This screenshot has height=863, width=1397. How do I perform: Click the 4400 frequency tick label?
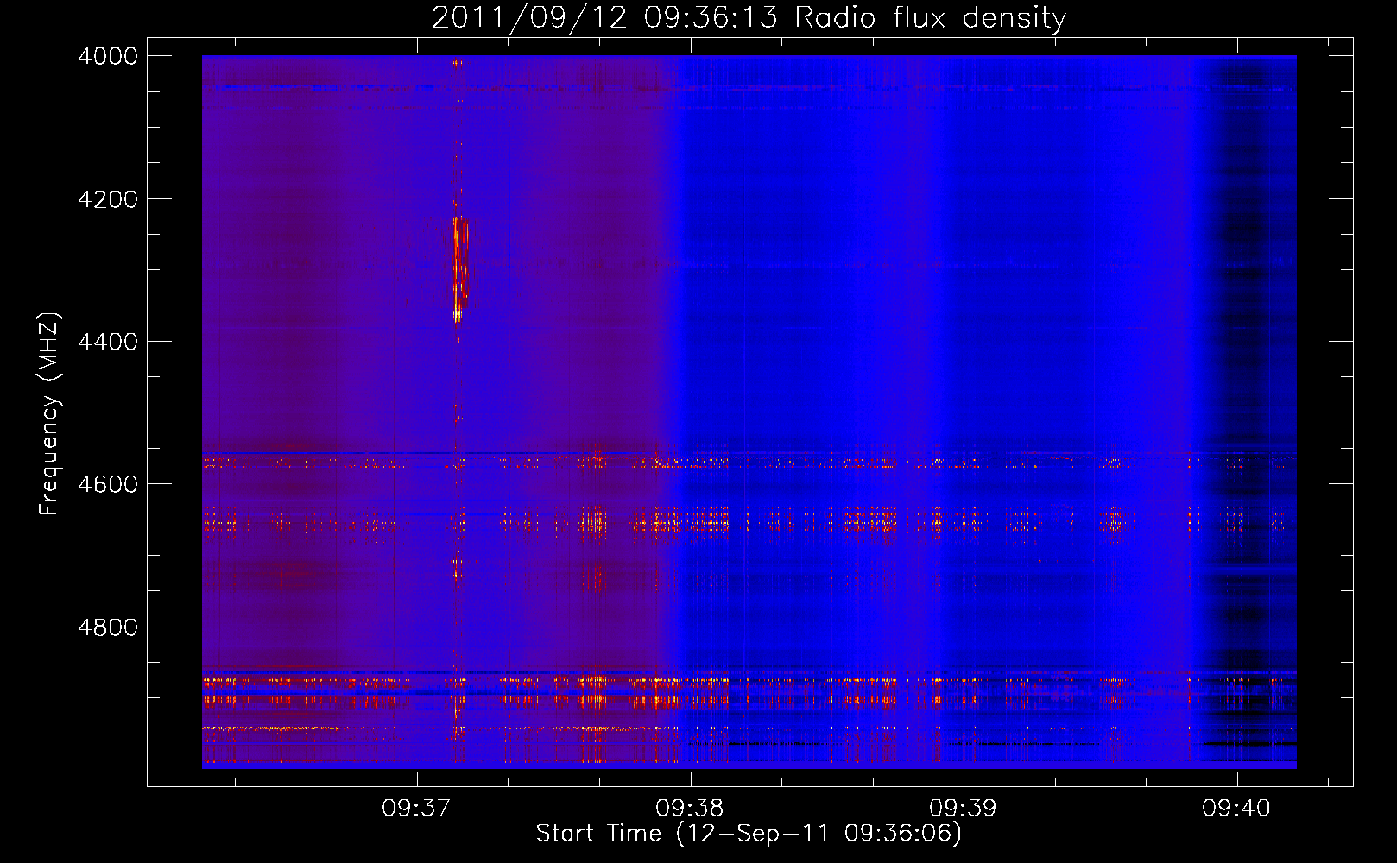[108, 342]
